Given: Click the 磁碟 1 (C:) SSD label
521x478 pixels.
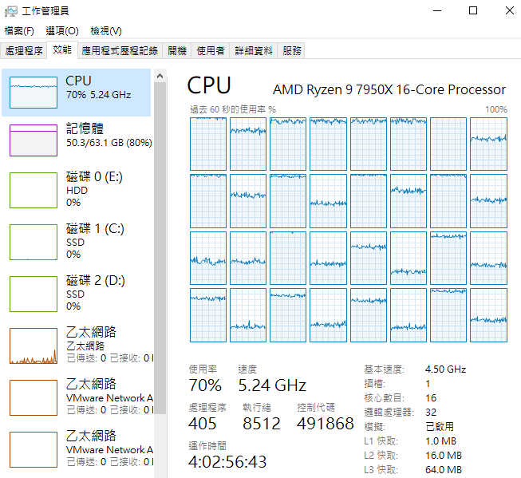Looking at the screenshot, I should click(x=95, y=241).
